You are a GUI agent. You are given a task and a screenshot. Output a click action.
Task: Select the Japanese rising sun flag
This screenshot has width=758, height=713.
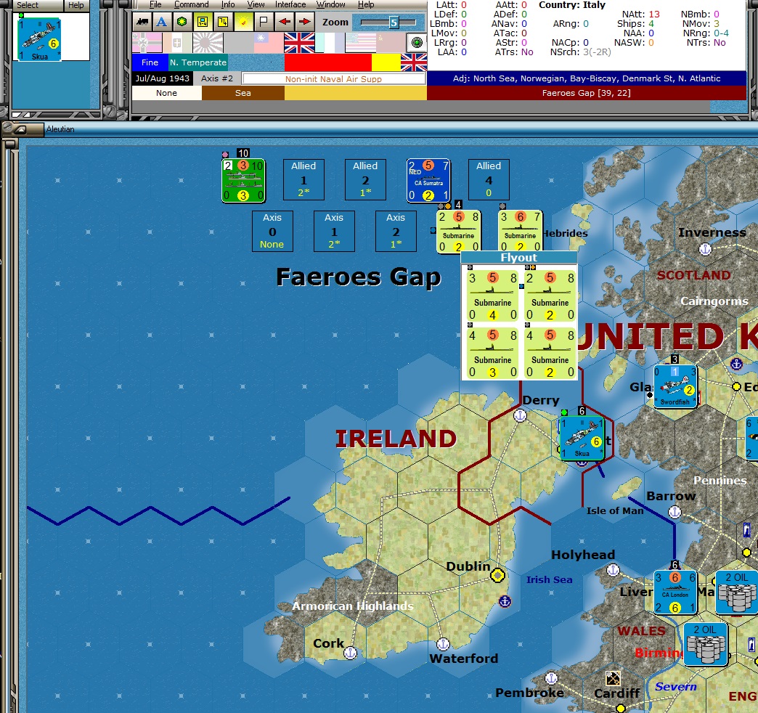[208, 43]
